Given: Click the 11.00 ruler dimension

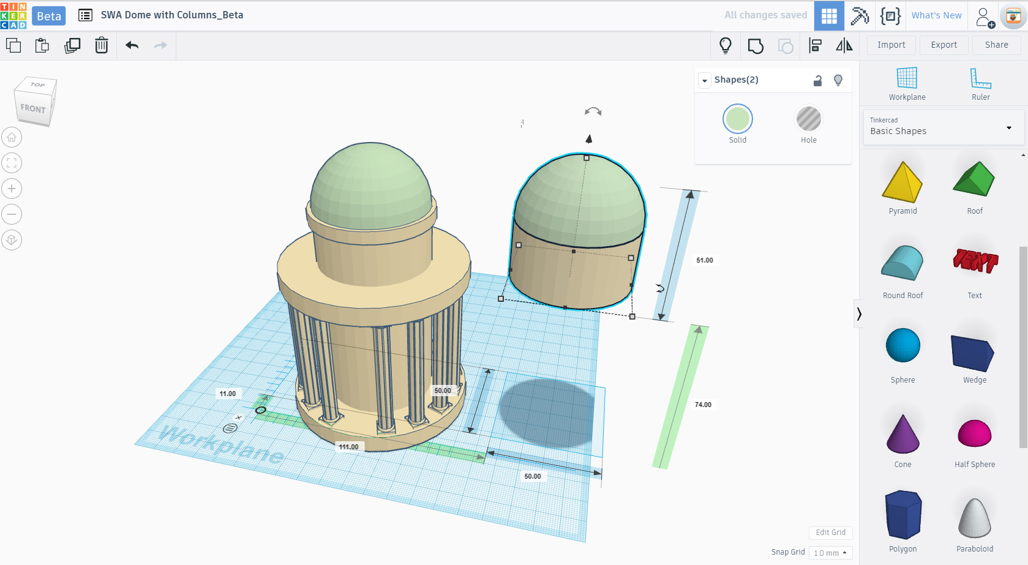Looking at the screenshot, I should 227,394.
